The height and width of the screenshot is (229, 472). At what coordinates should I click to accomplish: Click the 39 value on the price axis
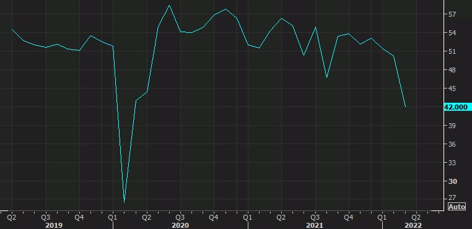pos(452,126)
